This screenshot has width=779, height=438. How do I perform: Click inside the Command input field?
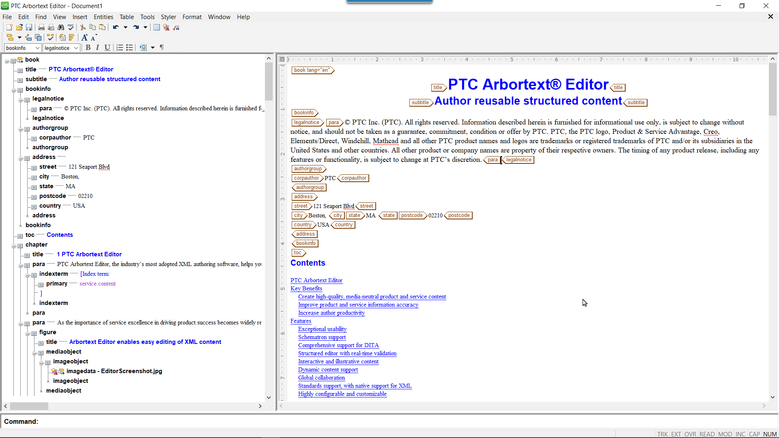coord(162,422)
